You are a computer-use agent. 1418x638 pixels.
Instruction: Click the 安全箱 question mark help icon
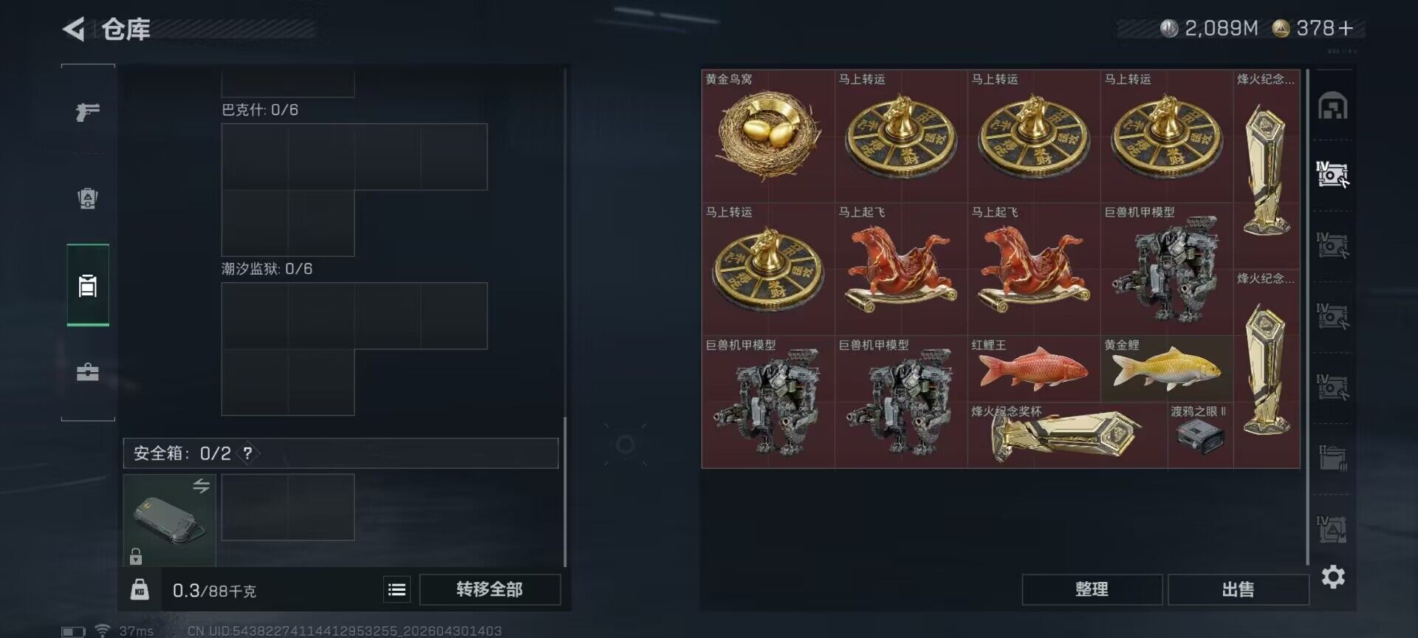pyautogui.click(x=248, y=453)
